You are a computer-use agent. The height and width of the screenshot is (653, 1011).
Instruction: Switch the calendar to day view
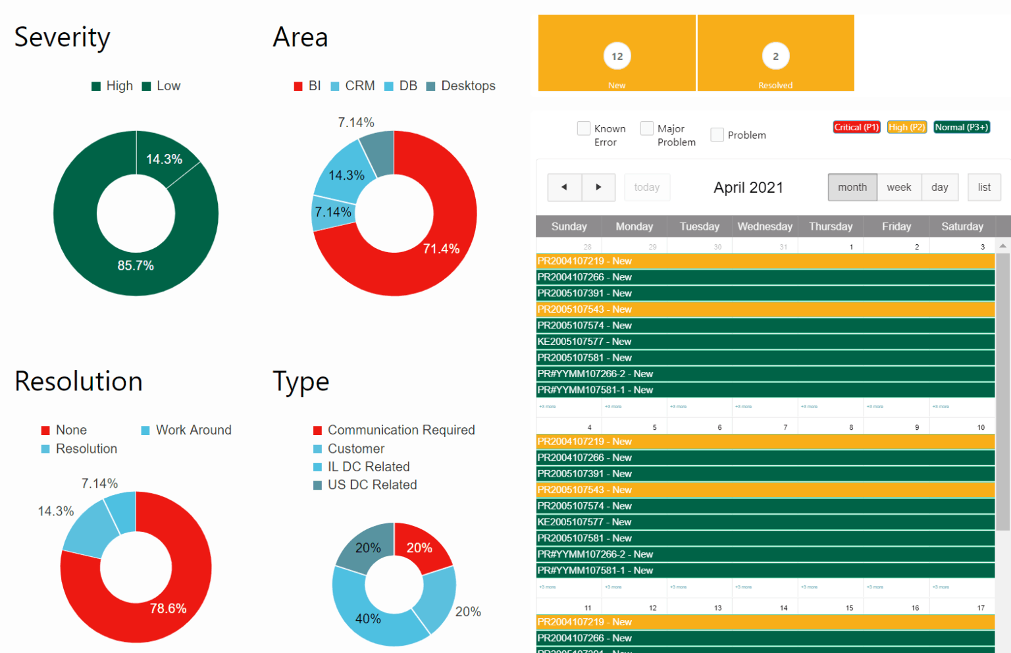point(940,187)
